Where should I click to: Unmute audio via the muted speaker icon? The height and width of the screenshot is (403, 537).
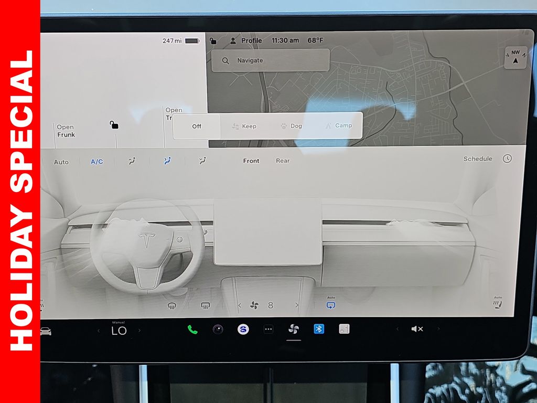[417, 329]
